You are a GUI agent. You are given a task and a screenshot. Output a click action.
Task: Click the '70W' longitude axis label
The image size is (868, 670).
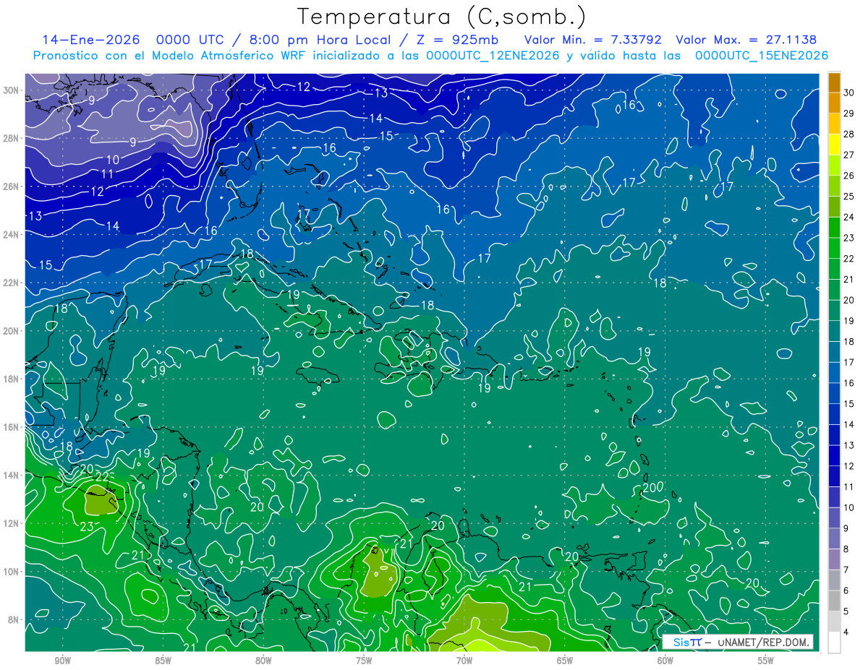coord(464,660)
